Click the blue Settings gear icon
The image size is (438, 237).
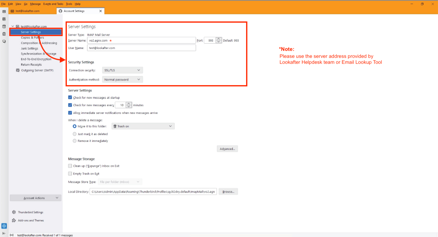[4, 226]
